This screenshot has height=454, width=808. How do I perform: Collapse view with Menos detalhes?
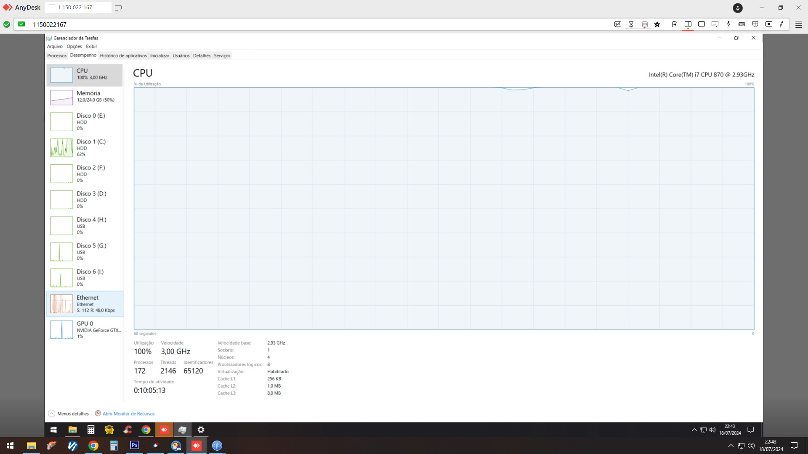[69, 414]
